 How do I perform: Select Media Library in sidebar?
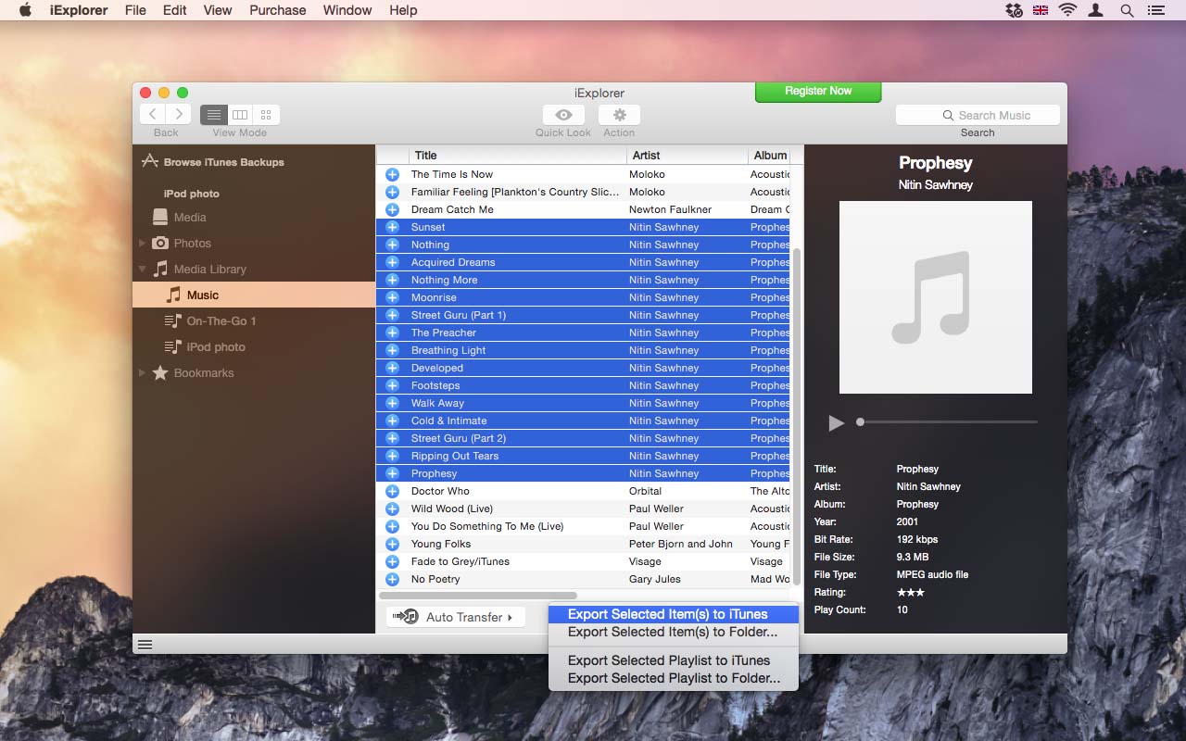[209, 269]
